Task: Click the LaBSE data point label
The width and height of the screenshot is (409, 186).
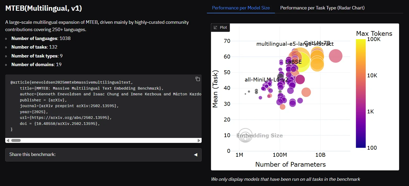Action: tap(294, 62)
